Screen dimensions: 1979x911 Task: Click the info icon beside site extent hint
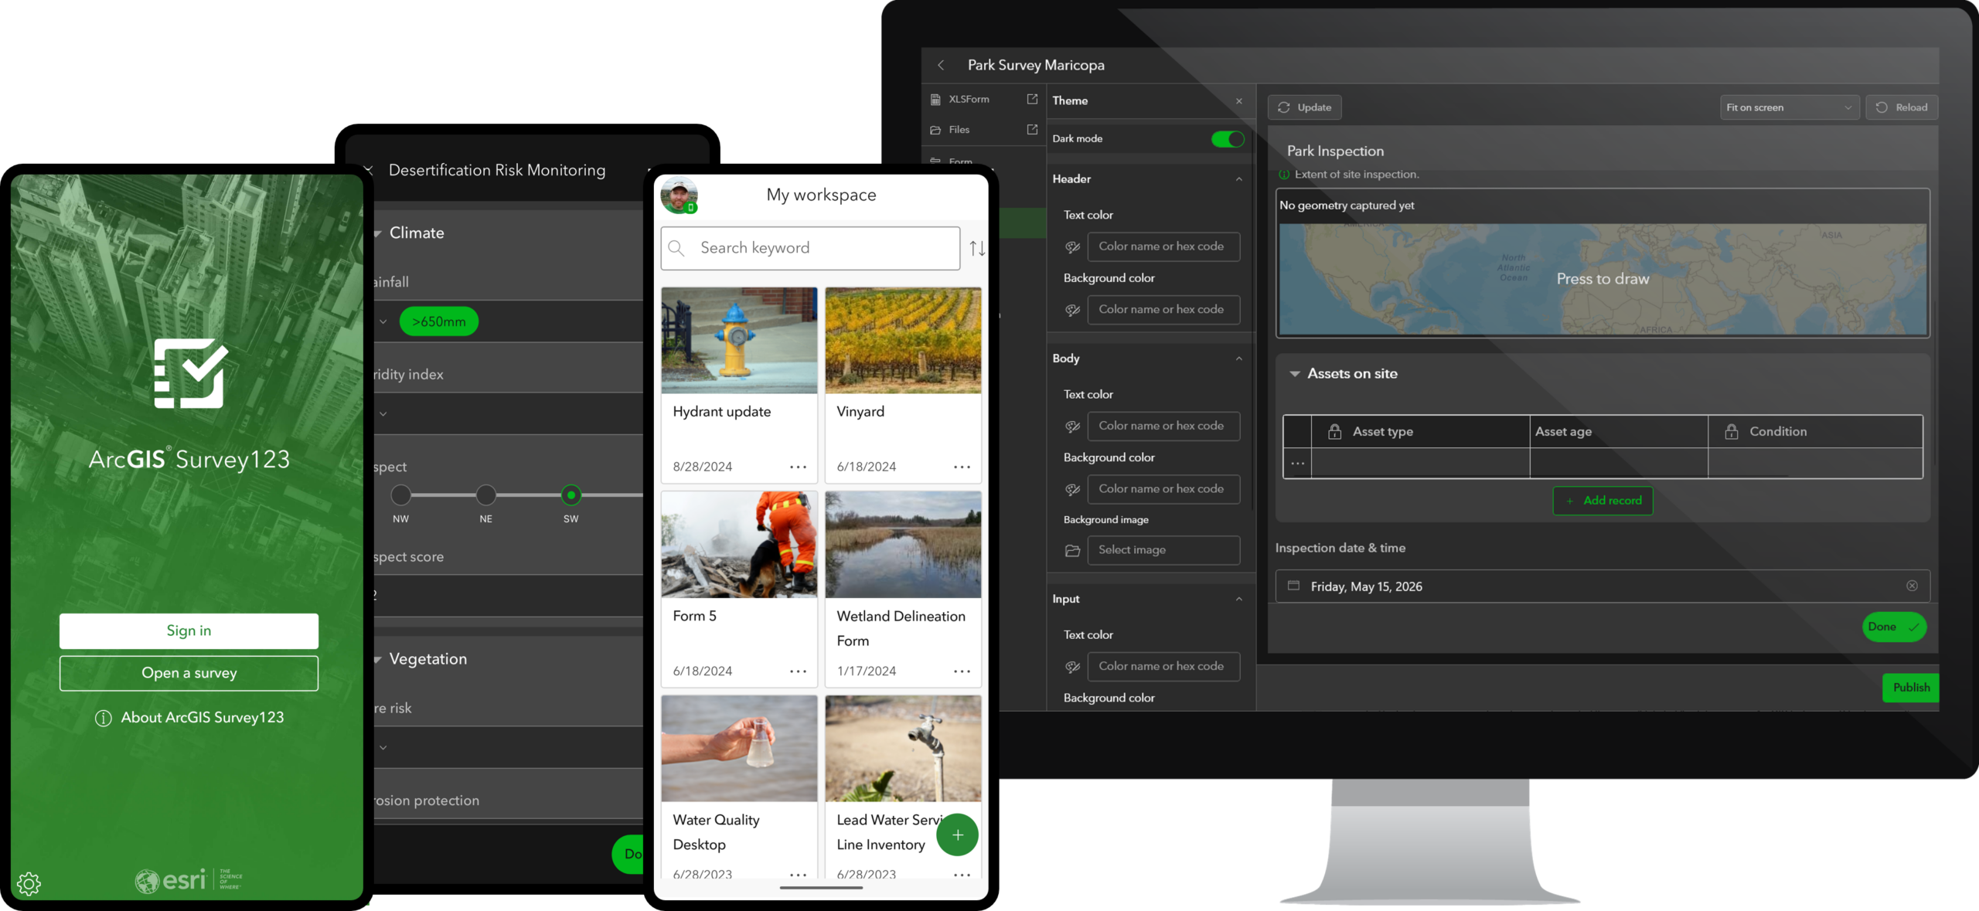click(1284, 175)
